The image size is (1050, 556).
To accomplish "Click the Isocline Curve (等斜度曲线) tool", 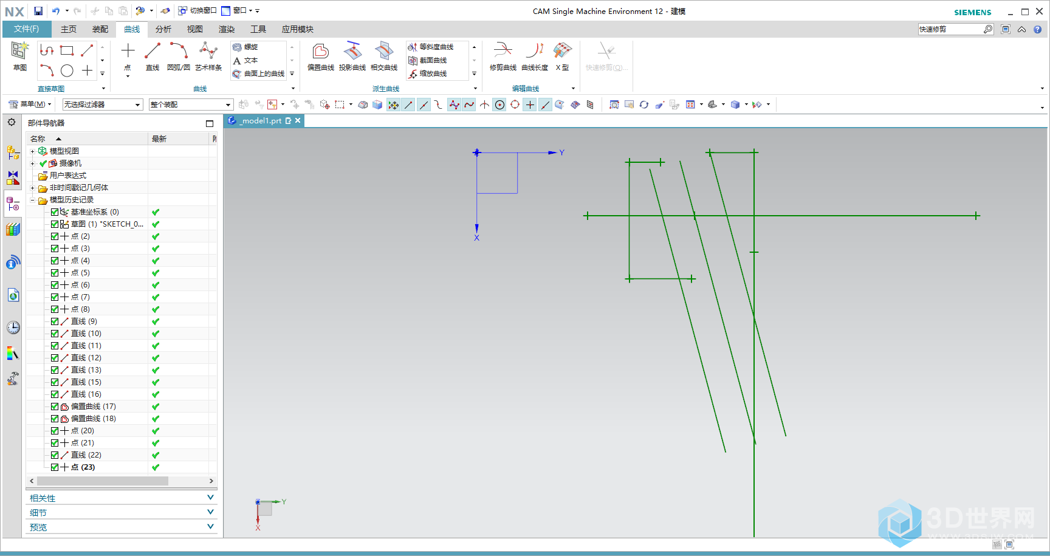I will pyautogui.click(x=431, y=47).
